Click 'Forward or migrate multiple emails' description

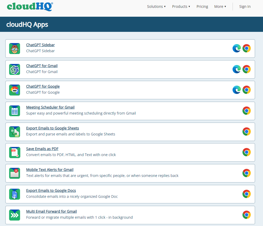[79, 217]
